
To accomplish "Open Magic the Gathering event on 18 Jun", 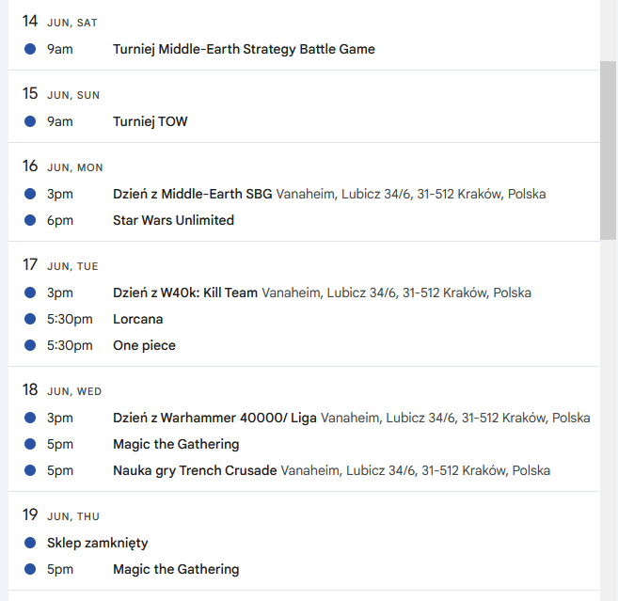I will click(x=176, y=444).
